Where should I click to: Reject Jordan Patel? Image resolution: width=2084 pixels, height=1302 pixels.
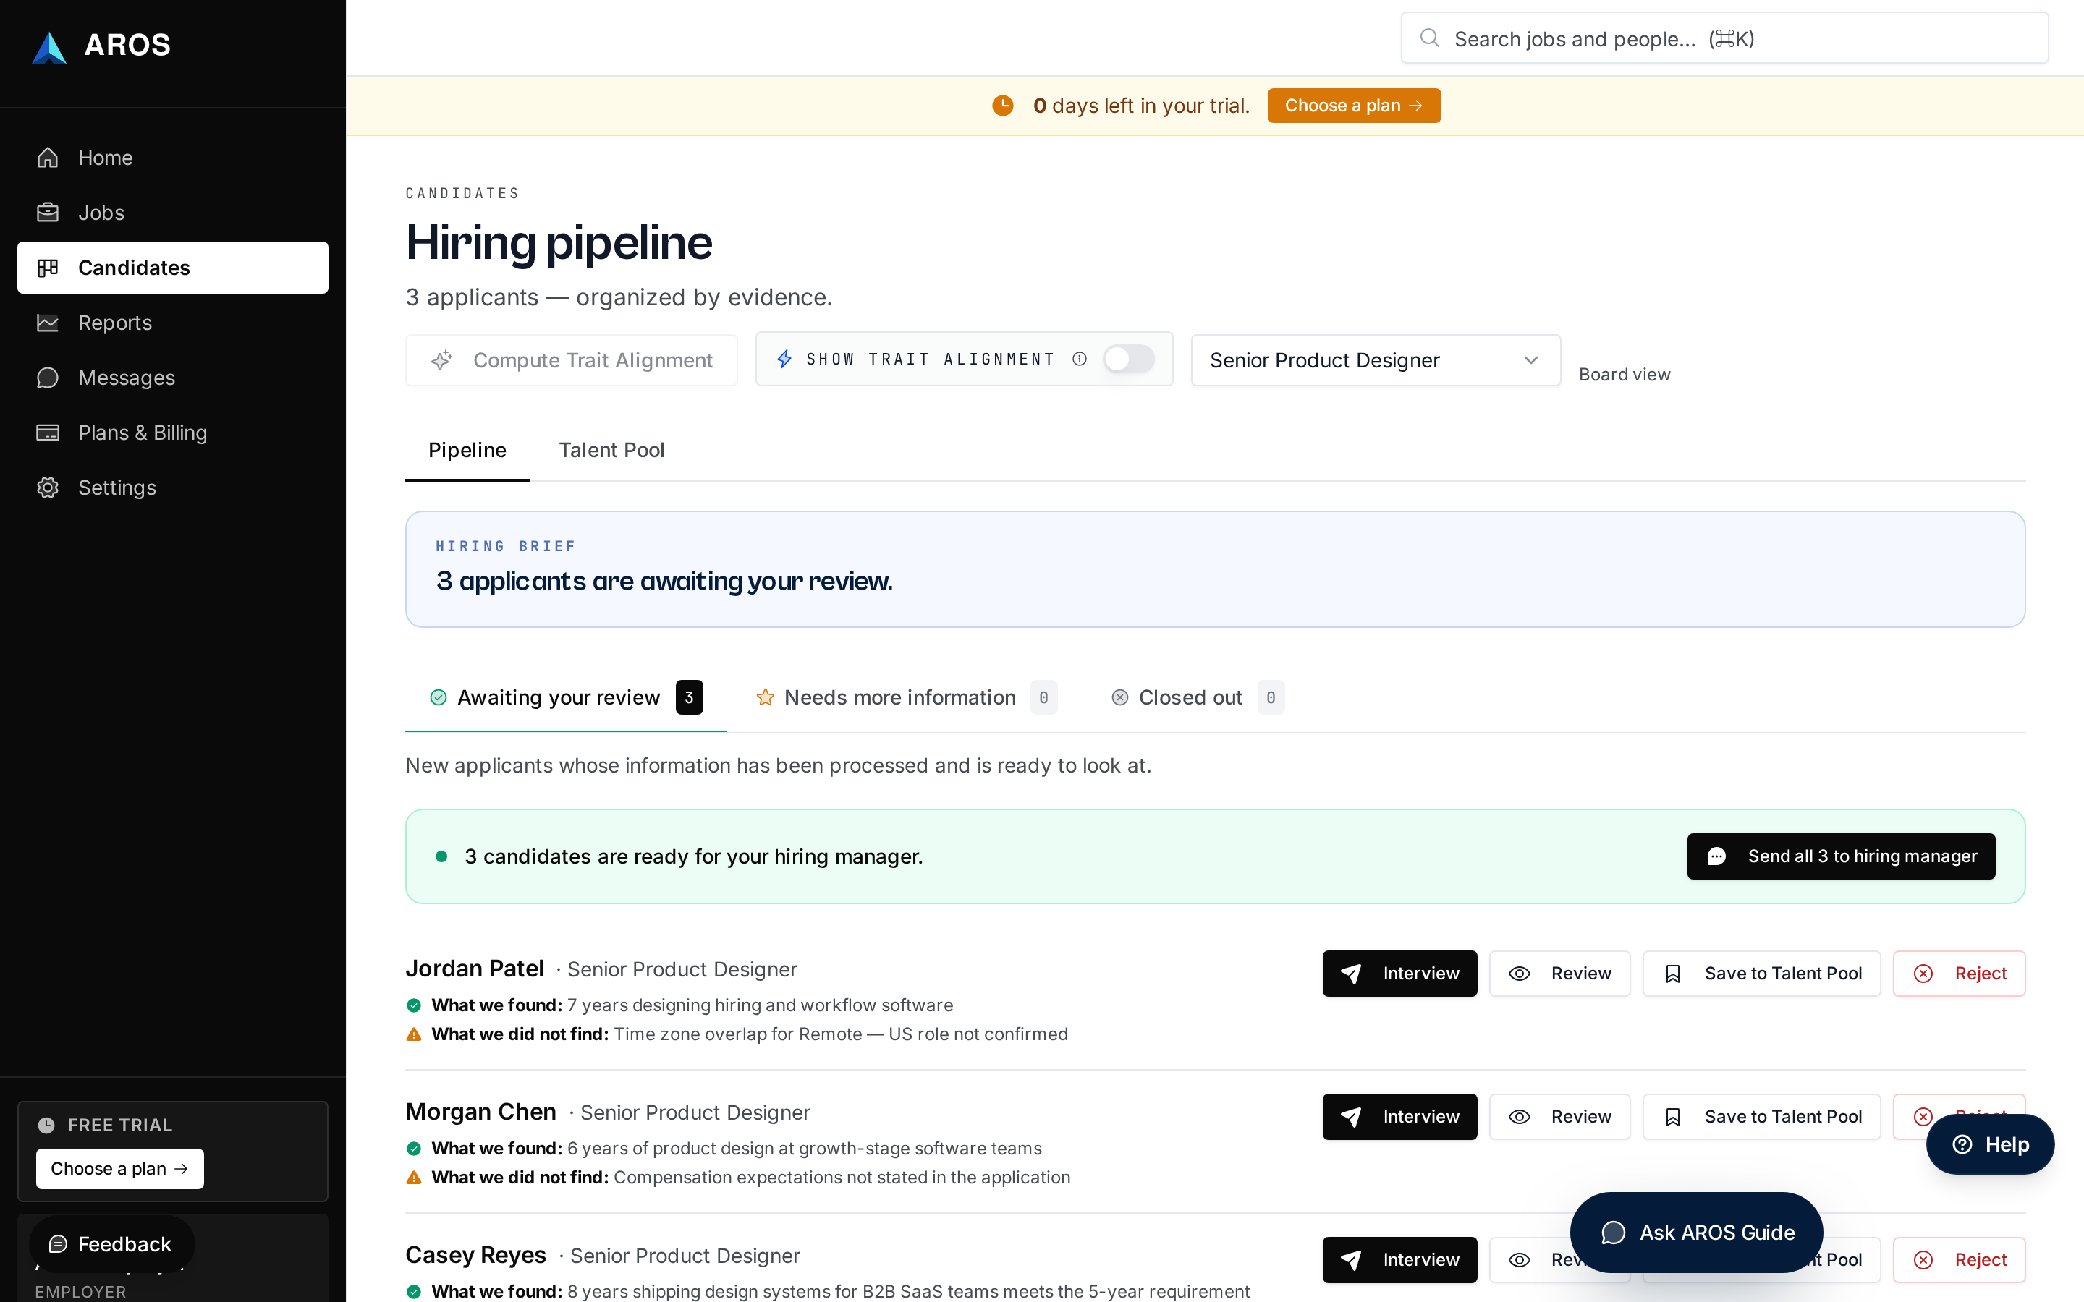pyautogui.click(x=1959, y=973)
